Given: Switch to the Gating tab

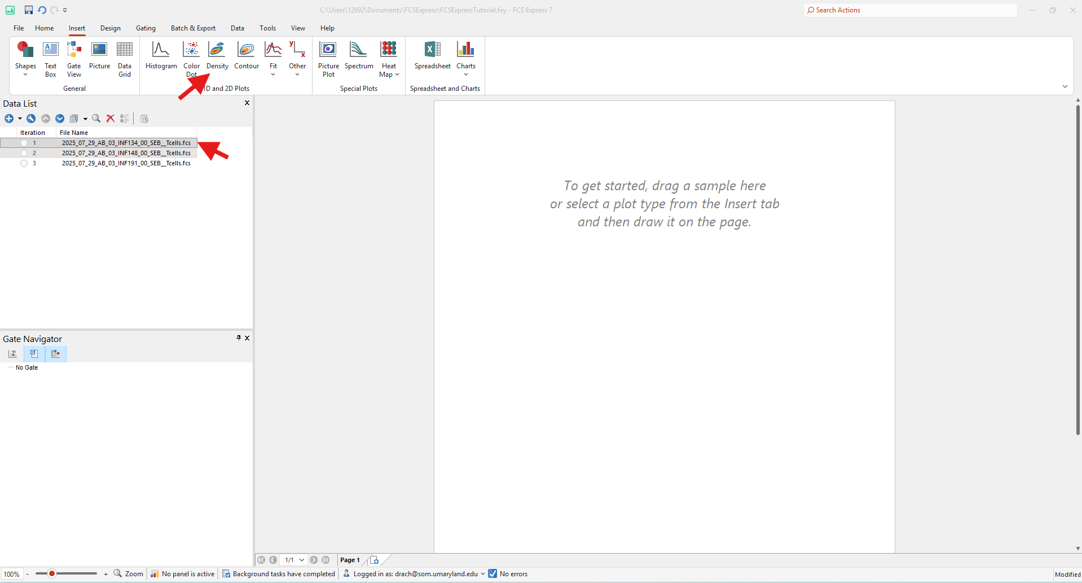Looking at the screenshot, I should 146,28.
